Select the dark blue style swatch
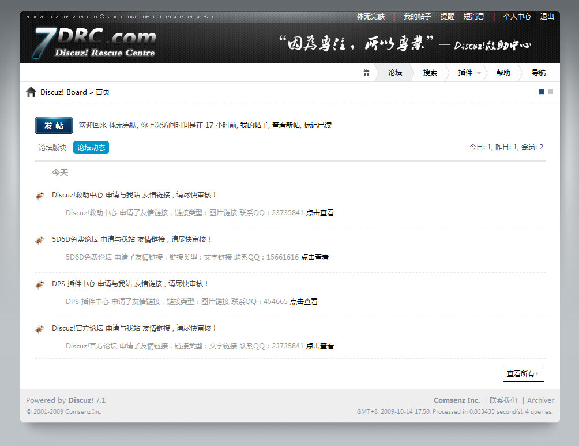This screenshot has width=579, height=446. coord(542,92)
